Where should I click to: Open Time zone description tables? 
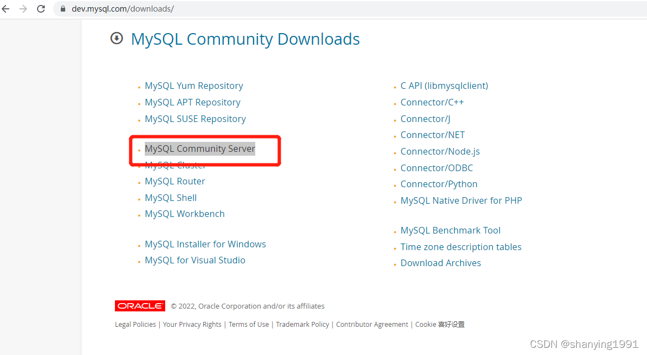click(460, 247)
